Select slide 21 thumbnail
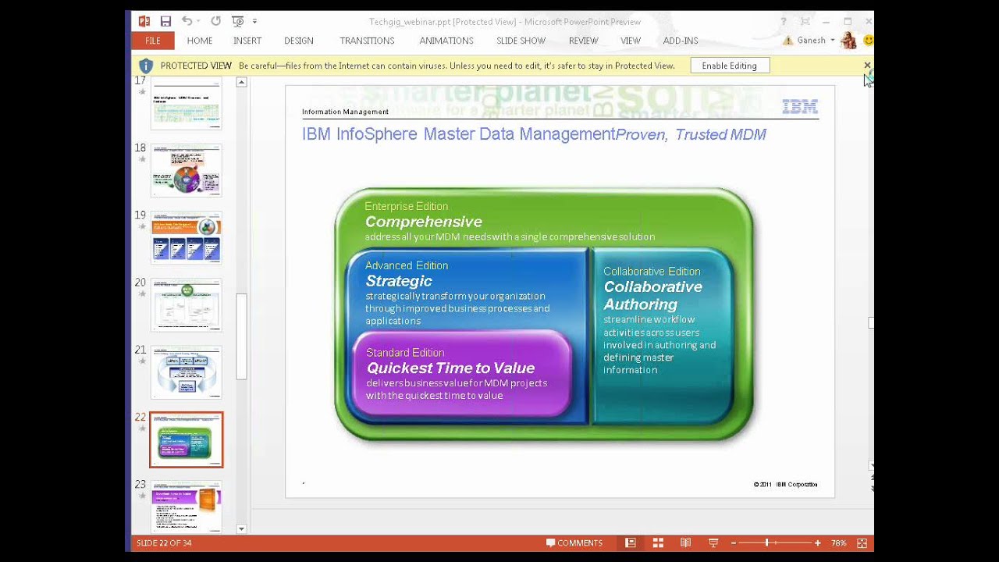999x562 pixels. click(x=186, y=372)
